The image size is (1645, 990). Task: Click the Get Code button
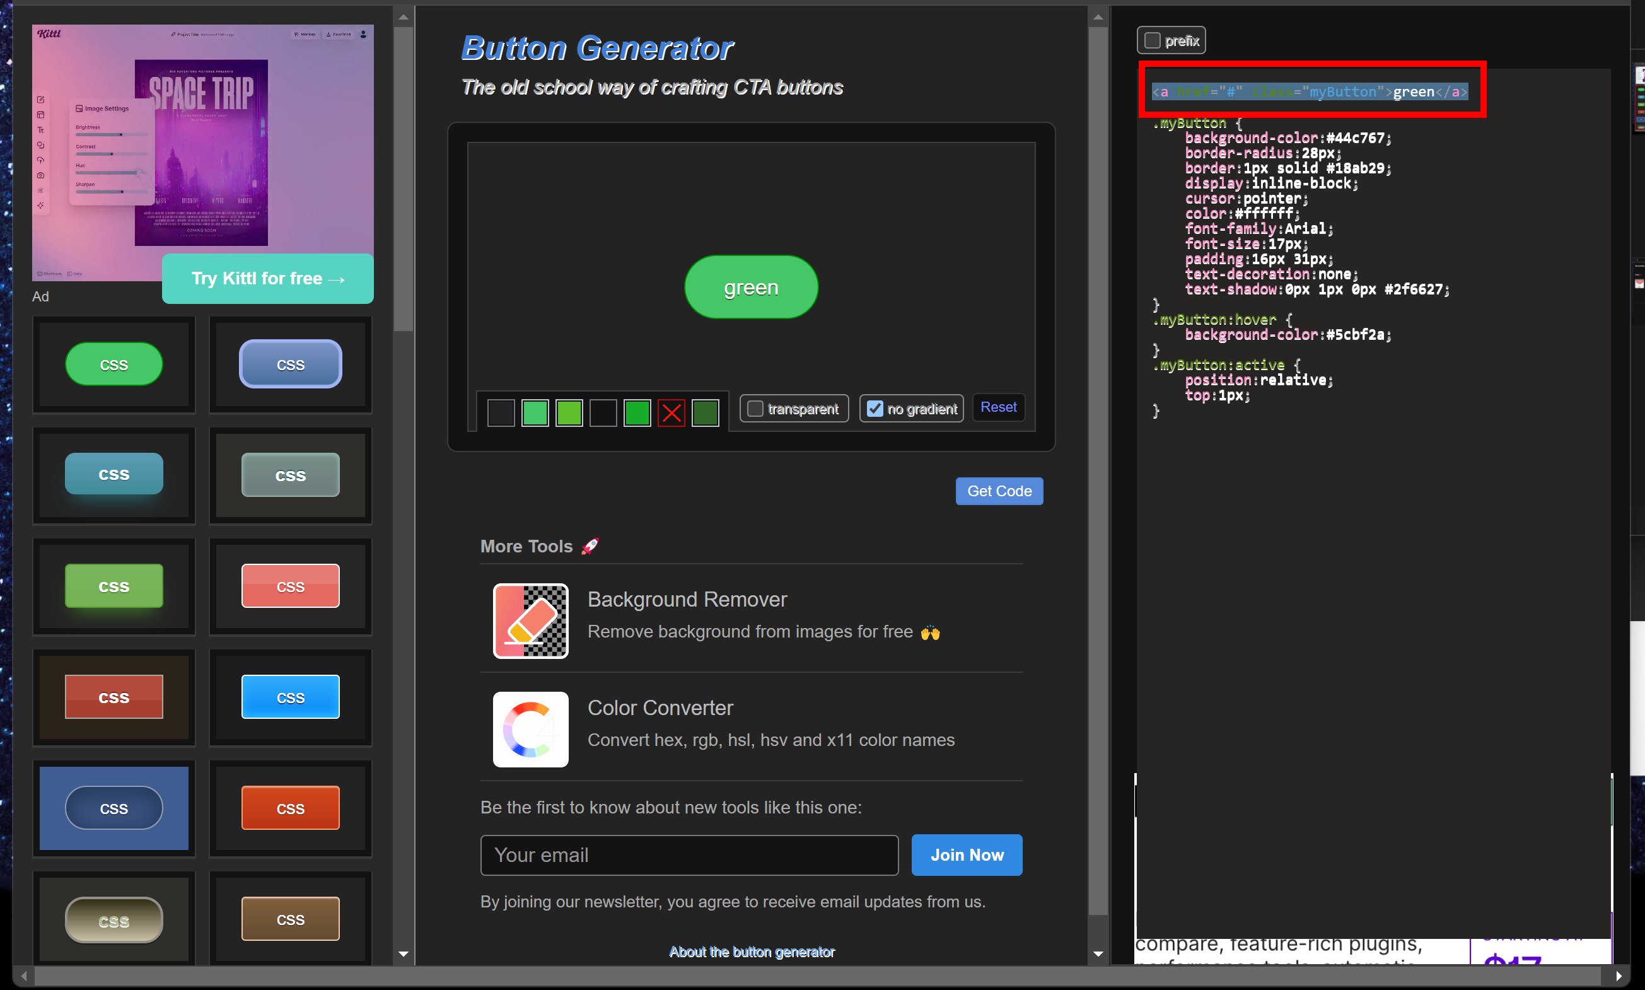(x=999, y=491)
